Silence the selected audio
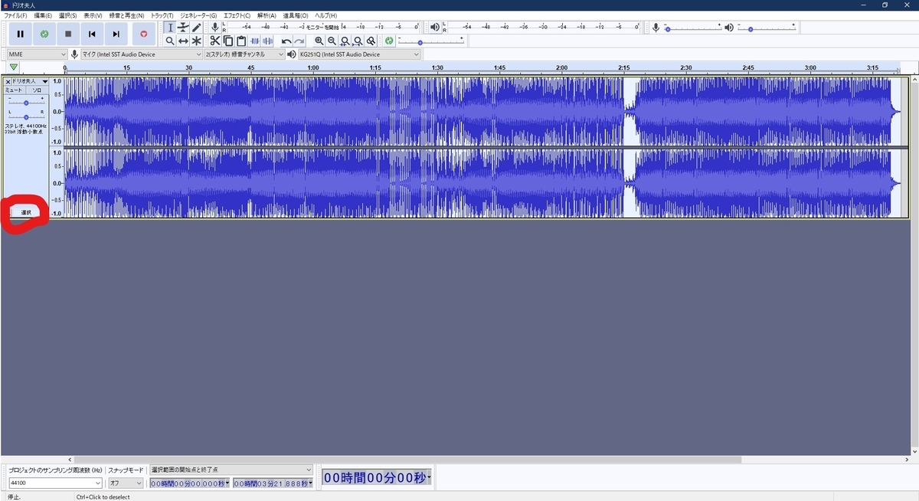Viewport: 919px width, 501px height. (268, 41)
